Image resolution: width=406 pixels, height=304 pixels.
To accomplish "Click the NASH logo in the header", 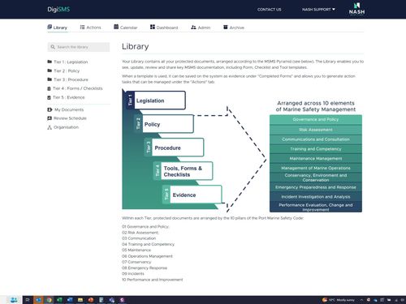I will [356, 9].
